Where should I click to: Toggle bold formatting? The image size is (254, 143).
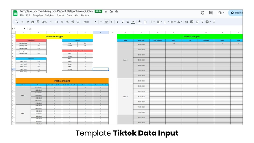pos(117,22)
